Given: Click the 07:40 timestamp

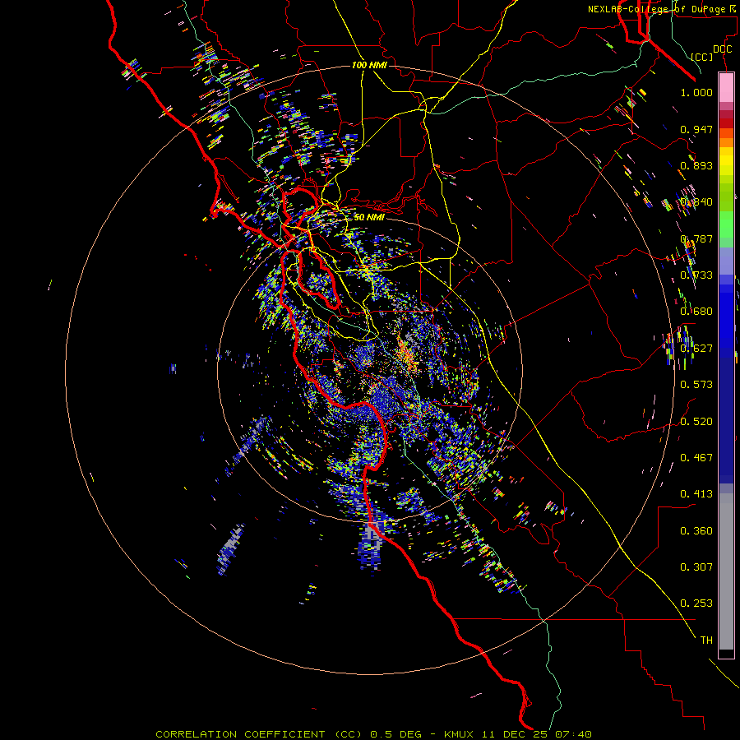Looking at the screenshot, I should coord(573,734).
